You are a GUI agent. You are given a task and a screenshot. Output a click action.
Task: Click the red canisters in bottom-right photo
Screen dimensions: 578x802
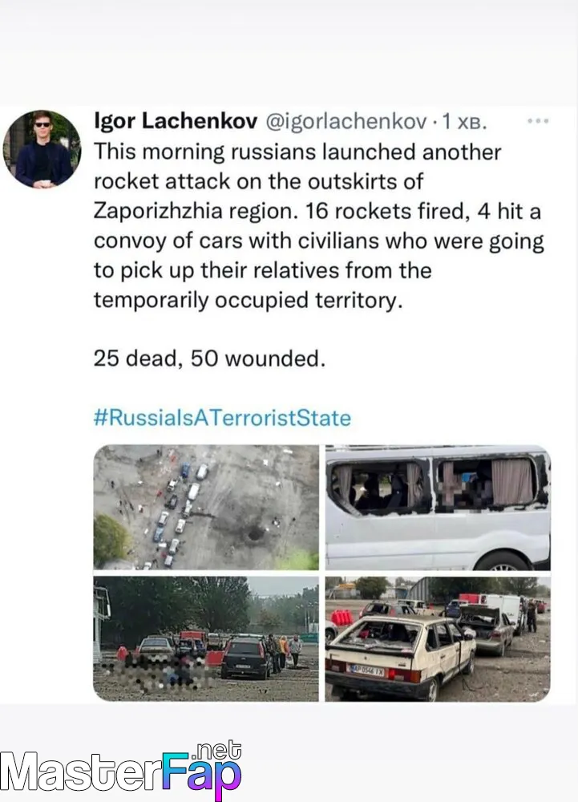pos(342,618)
